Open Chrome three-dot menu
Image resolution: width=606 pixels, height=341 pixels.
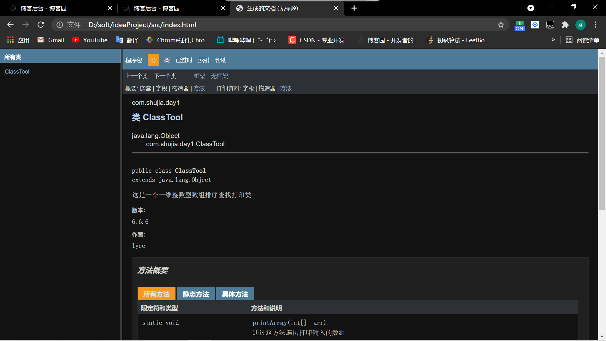point(596,25)
